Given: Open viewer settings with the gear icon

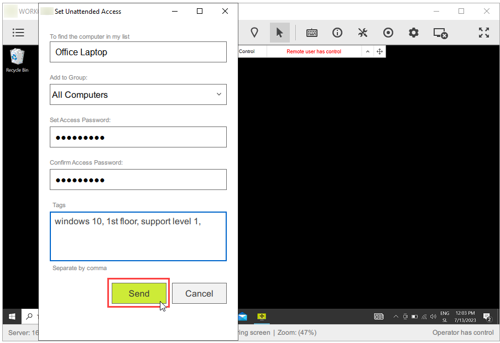Looking at the screenshot, I should 414,33.
